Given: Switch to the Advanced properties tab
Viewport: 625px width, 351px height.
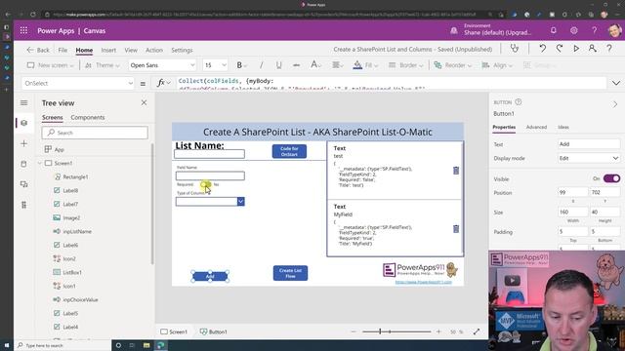Looking at the screenshot, I should 536,127.
